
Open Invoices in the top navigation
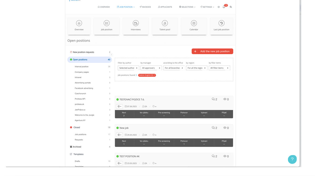point(145,7)
